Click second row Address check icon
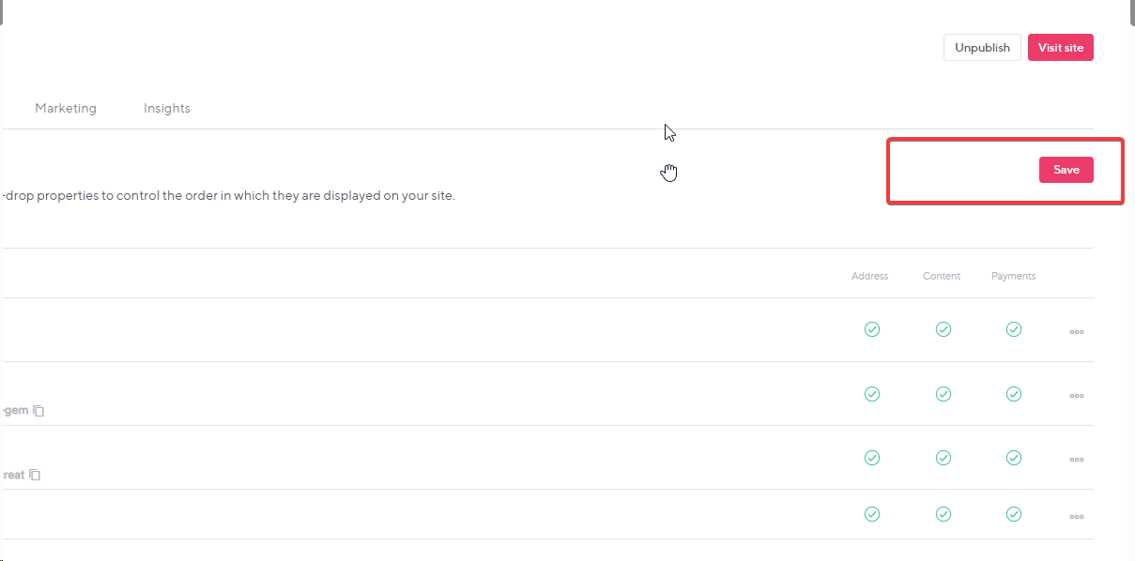 coord(872,394)
